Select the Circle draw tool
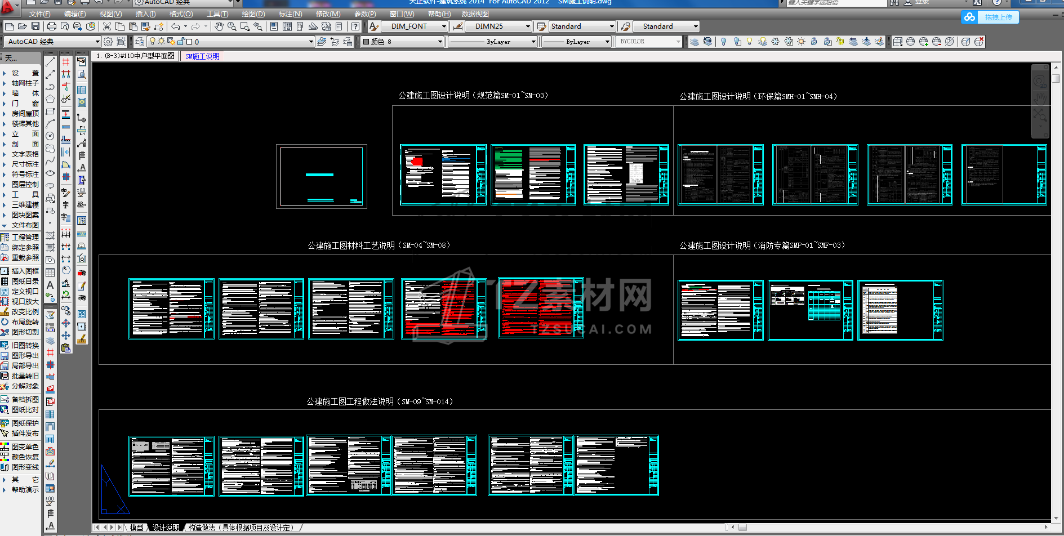1064x536 pixels. point(50,136)
